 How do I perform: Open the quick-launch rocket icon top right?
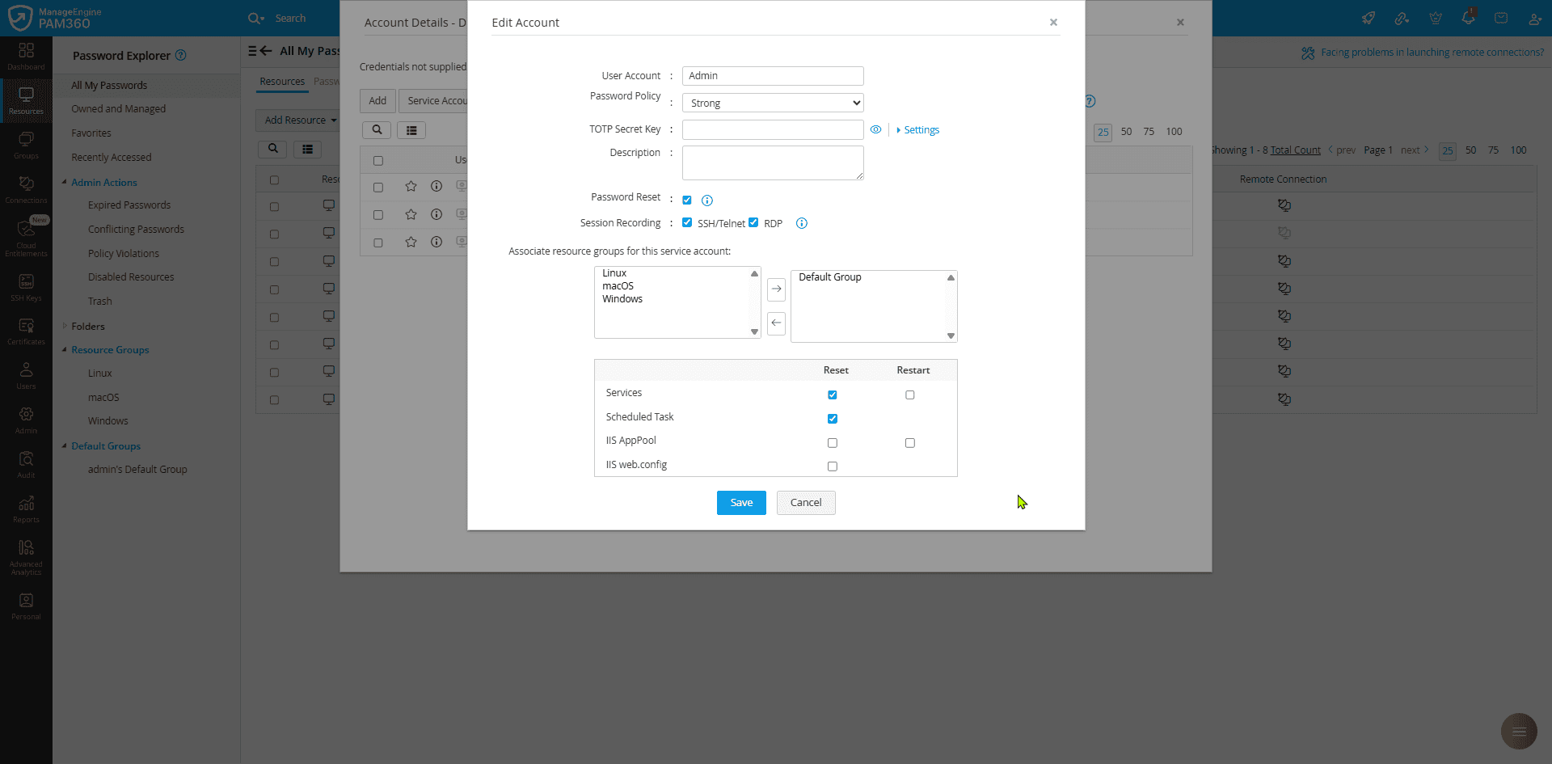(x=1369, y=17)
